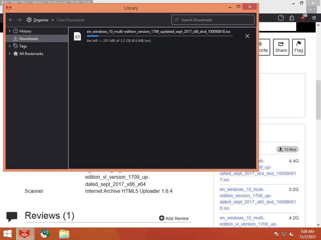The image size is (321, 240).
Task: Click the Internet Archive HTML5 Uploader text
Action: 129,191
